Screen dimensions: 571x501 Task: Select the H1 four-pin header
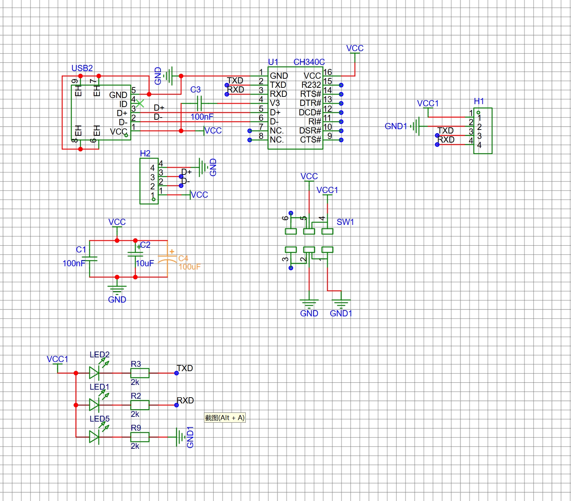pyautogui.click(x=483, y=131)
